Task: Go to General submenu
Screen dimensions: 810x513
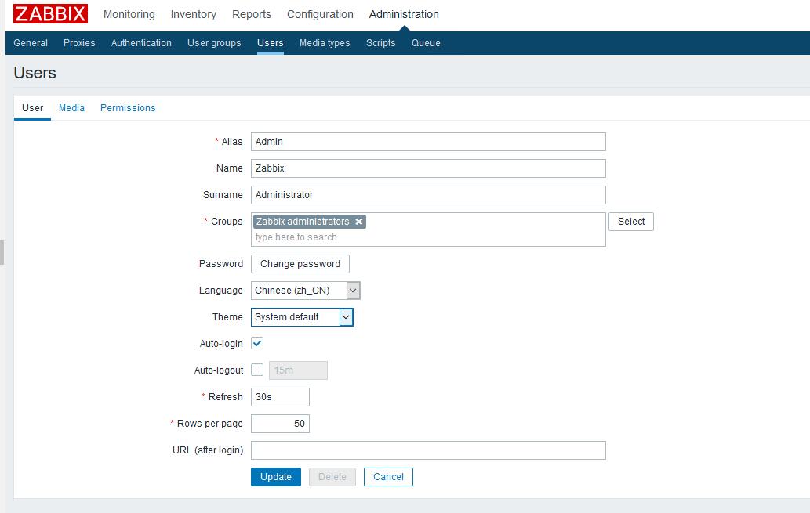Action: tap(31, 43)
